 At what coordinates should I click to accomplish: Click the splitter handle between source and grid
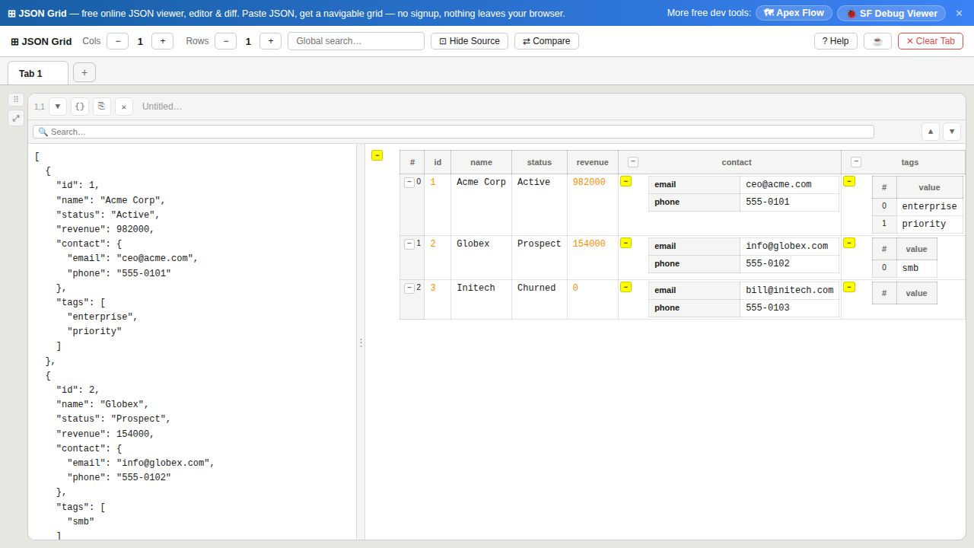pyautogui.click(x=361, y=342)
